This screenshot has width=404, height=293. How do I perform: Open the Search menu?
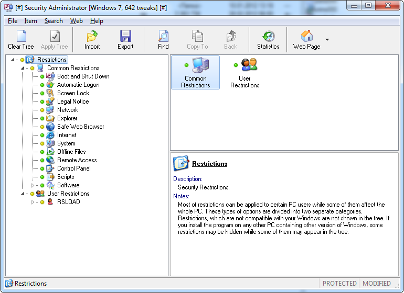pos(54,21)
